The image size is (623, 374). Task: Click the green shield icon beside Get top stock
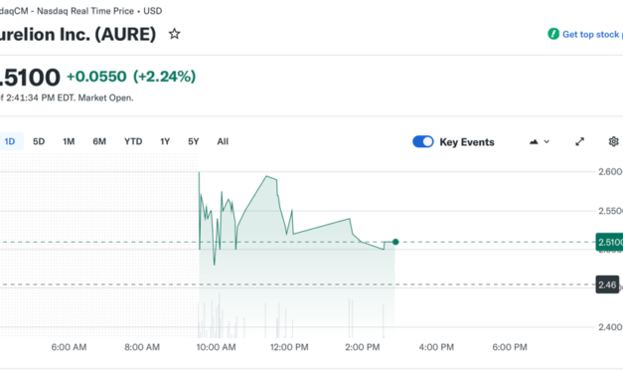click(553, 34)
